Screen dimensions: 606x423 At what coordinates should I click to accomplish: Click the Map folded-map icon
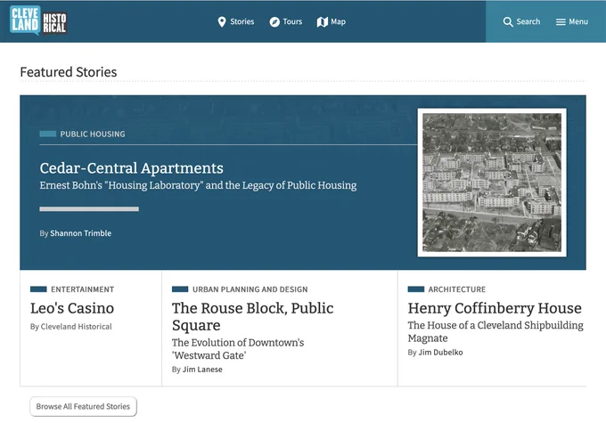pos(323,22)
